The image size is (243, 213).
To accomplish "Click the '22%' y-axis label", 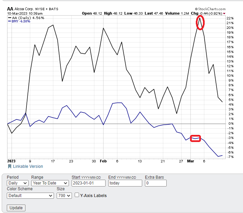I will [x=230, y=18].
